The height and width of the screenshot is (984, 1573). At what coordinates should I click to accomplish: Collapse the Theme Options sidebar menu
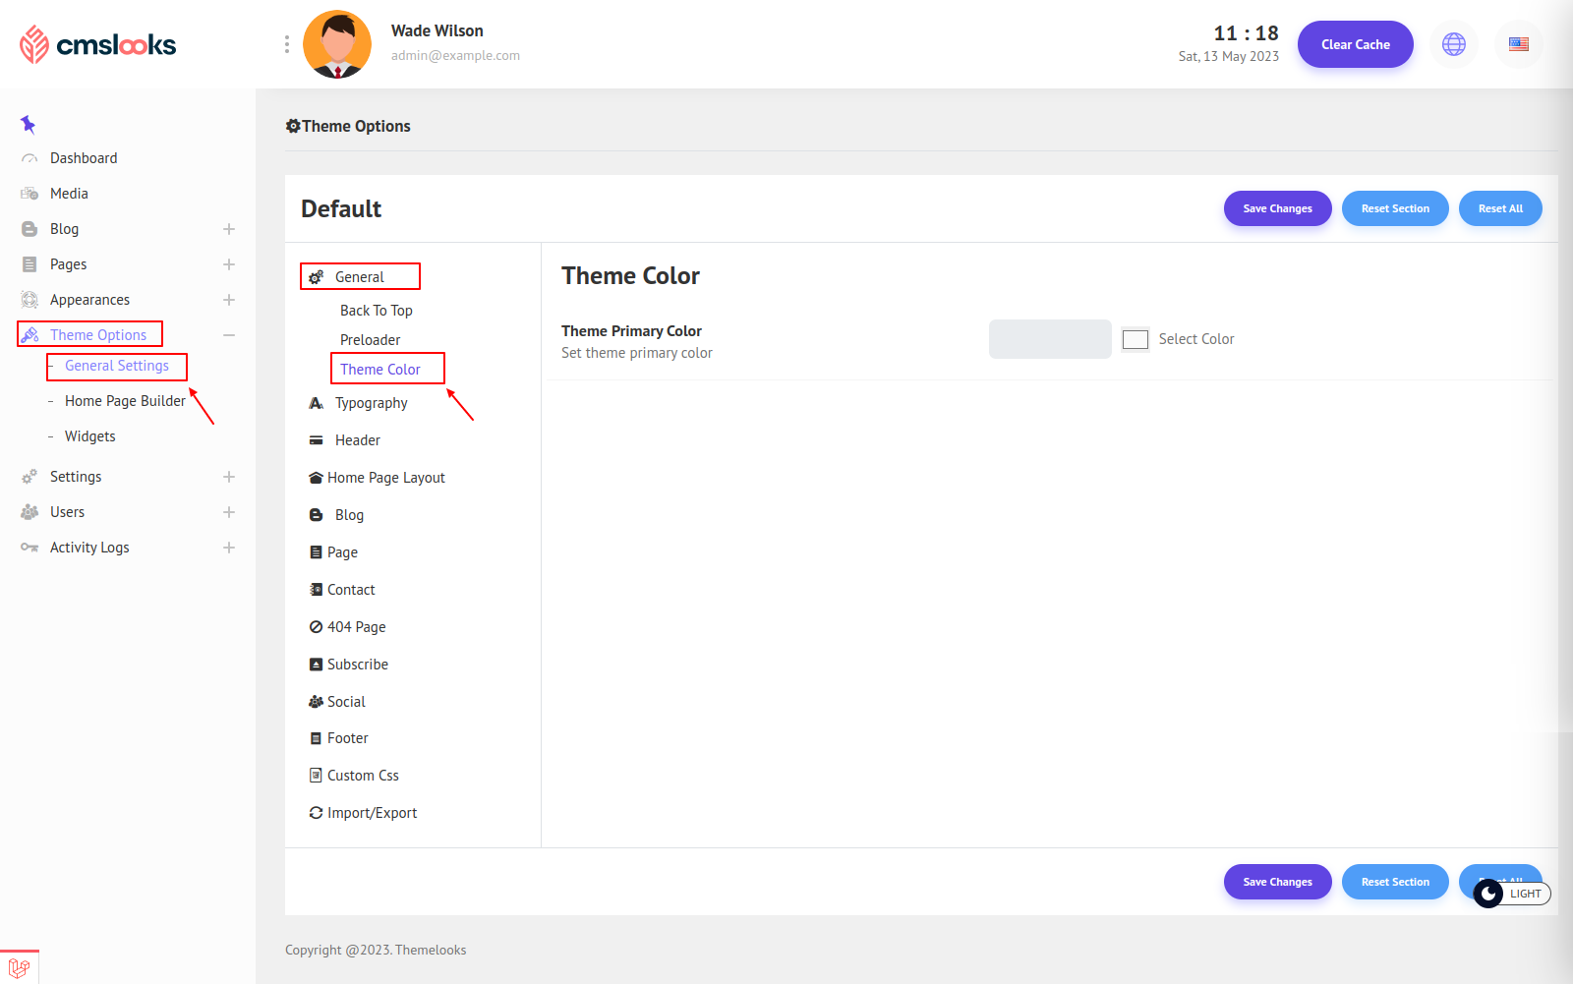click(x=229, y=335)
